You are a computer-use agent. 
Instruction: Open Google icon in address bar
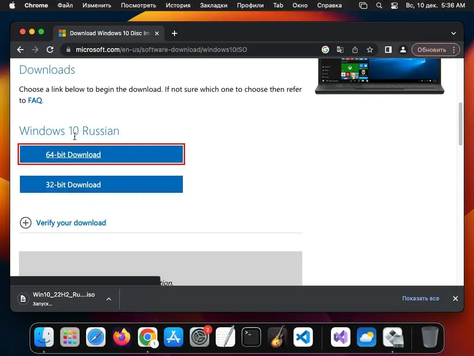pyautogui.click(x=325, y=50)
